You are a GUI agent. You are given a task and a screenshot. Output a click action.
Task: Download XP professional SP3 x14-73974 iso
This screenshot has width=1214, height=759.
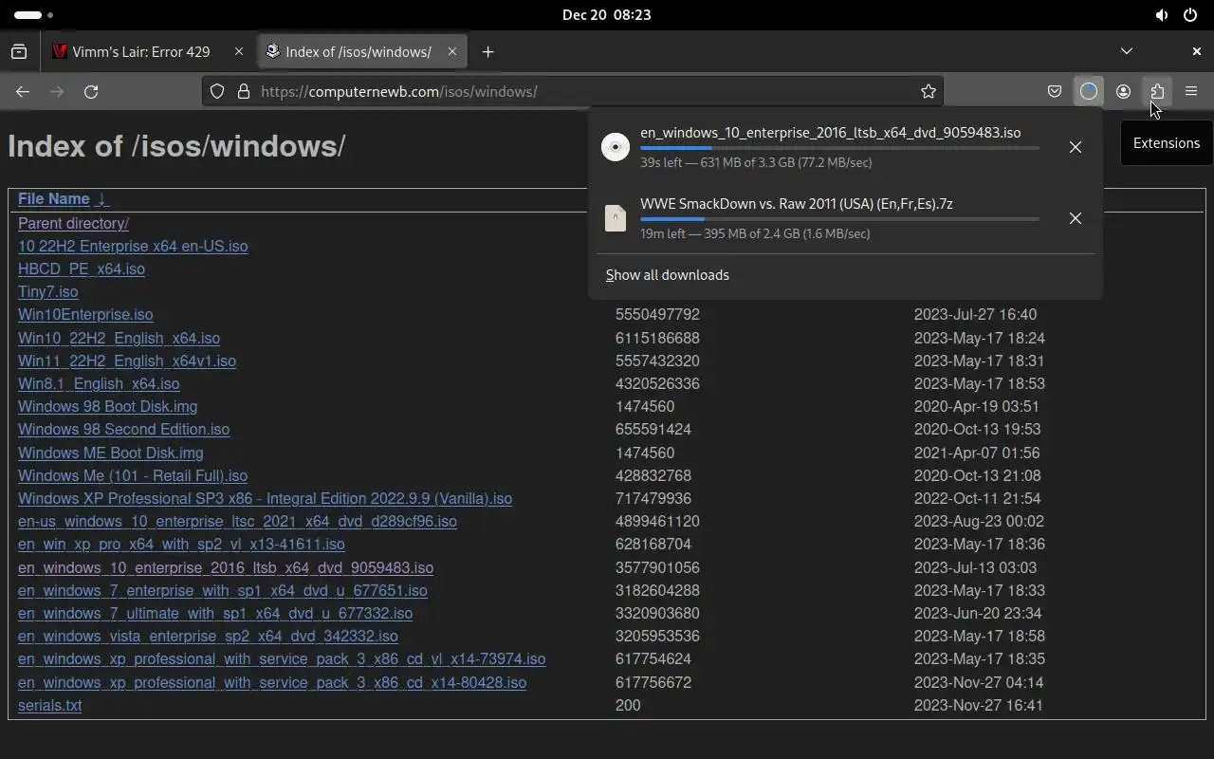tap(282, 659)
